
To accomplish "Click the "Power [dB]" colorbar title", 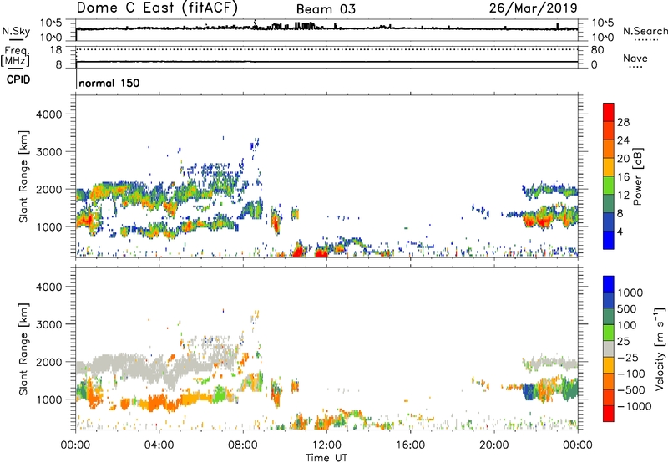I will [638, 176].
